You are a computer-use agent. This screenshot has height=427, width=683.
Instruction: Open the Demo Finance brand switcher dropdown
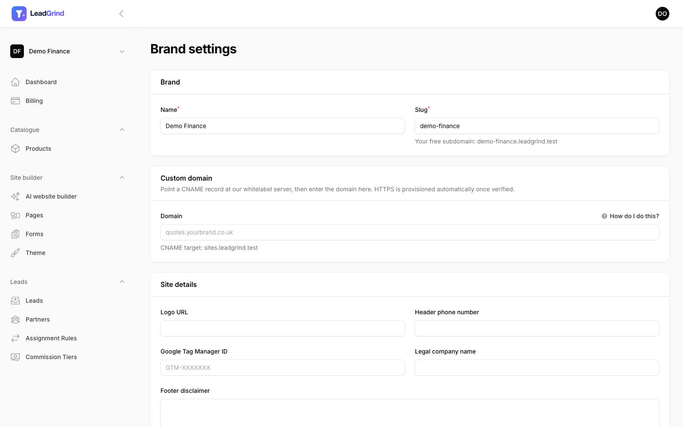[68, 51]
